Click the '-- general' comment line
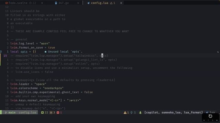The width and height of the screenshot is (220, 123). [x=19, y=40]
